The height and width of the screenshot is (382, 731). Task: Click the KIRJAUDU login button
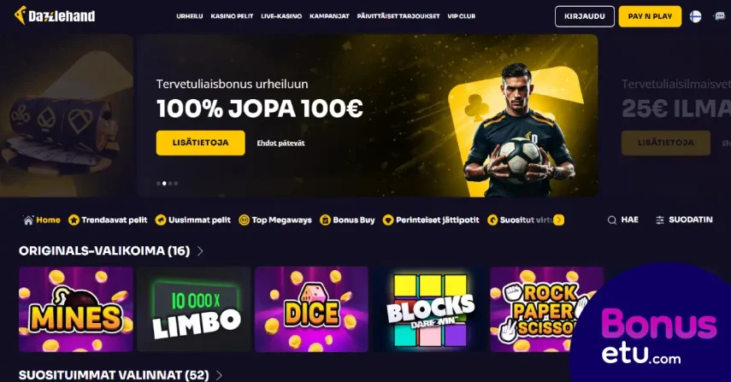[x=585, y=16]
